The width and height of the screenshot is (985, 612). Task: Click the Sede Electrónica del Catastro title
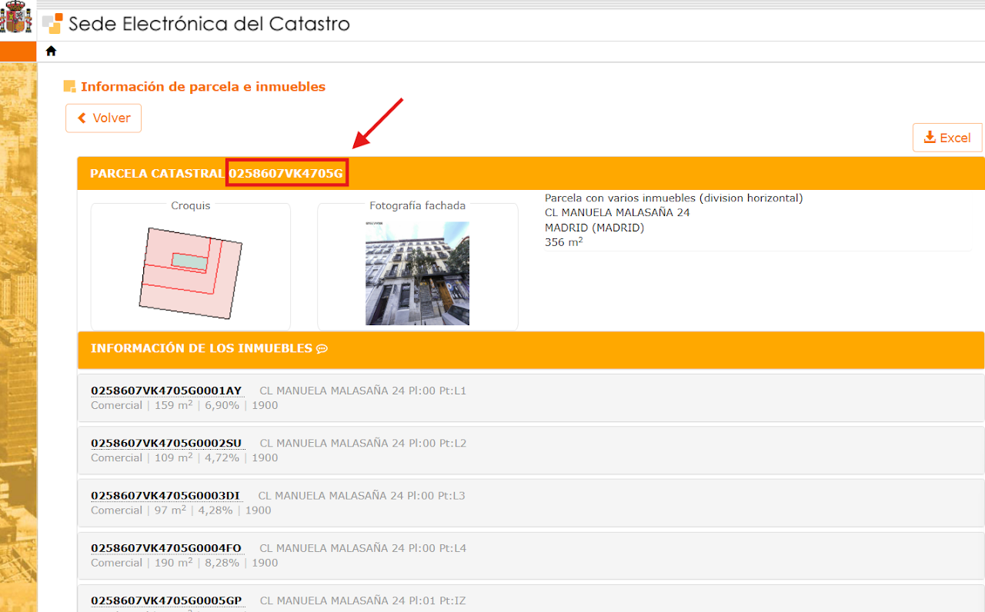coord(209,24)
